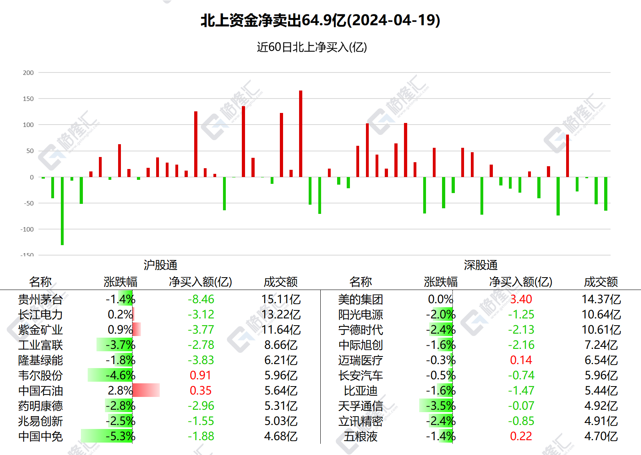This screenshot has height=455, width=641.
Task: Click turnover value 4.68亿
Action: click(281, 436)
